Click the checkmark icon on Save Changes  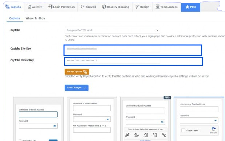click(x=85, y=88)
